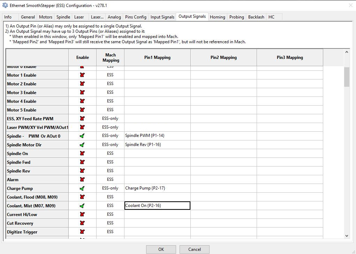The width and height of the screenshot is (356, 254).
Task: Select the 'Alarm' row label
Action: pos(37,180)
